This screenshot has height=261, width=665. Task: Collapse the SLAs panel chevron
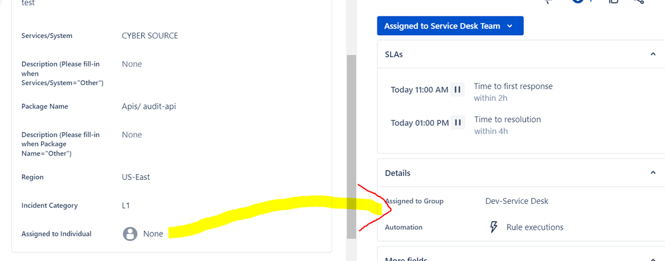point(653,54)
